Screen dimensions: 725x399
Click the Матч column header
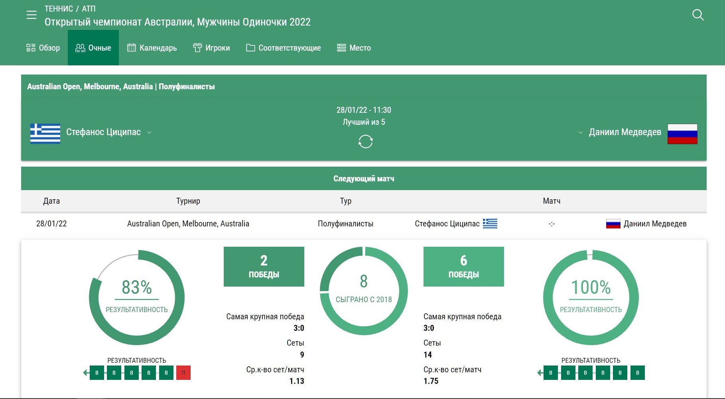tap(552, 201)
